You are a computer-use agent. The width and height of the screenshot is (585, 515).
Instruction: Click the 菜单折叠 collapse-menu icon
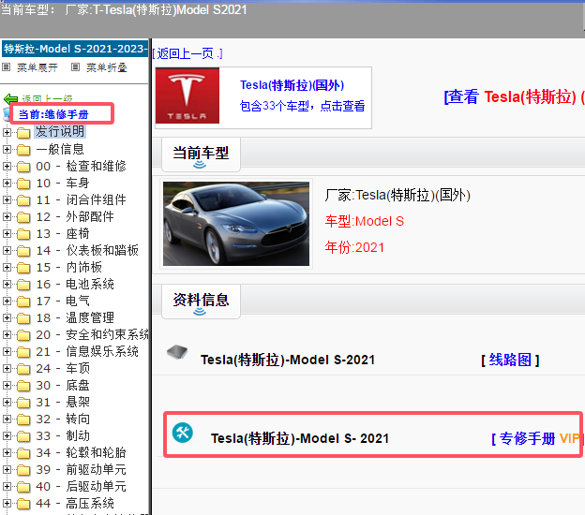(x=75, y=67)
